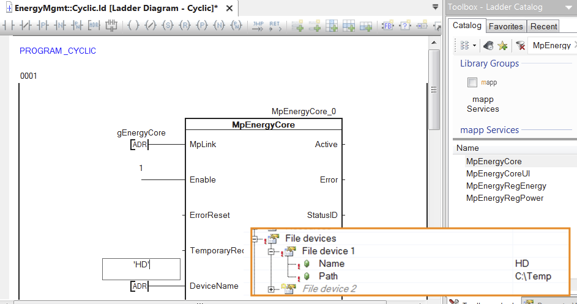Click the ADR contact next to DeviceName

tap(140, 286)
